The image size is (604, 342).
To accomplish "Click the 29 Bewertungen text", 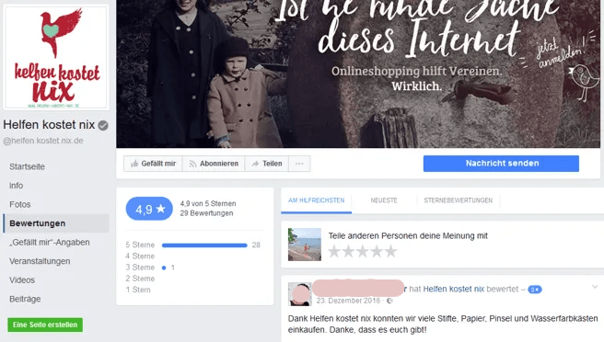I will pyautogui.click(x=206, y=213).
